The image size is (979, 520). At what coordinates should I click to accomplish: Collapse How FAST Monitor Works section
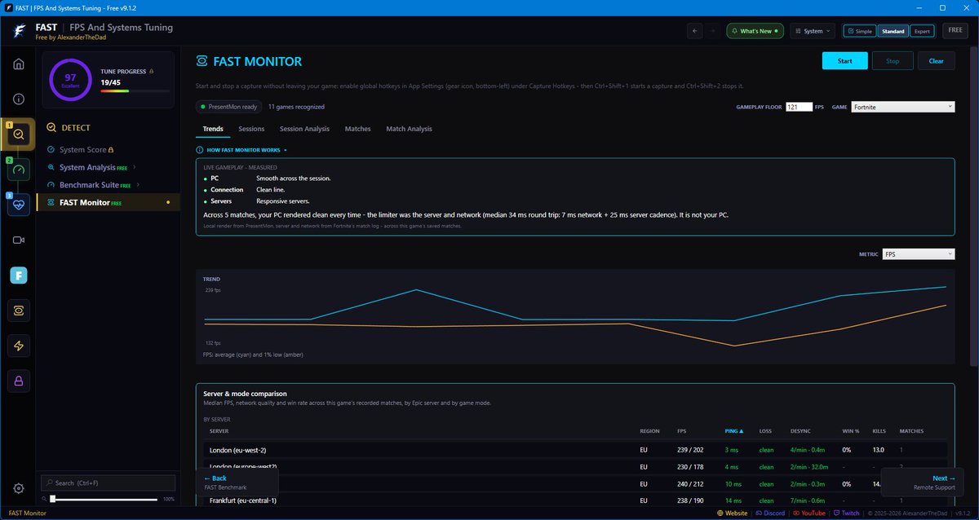pos(241,150)
